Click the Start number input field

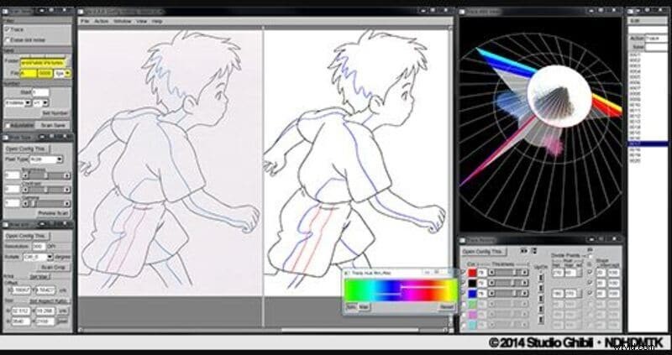point(40,92)
